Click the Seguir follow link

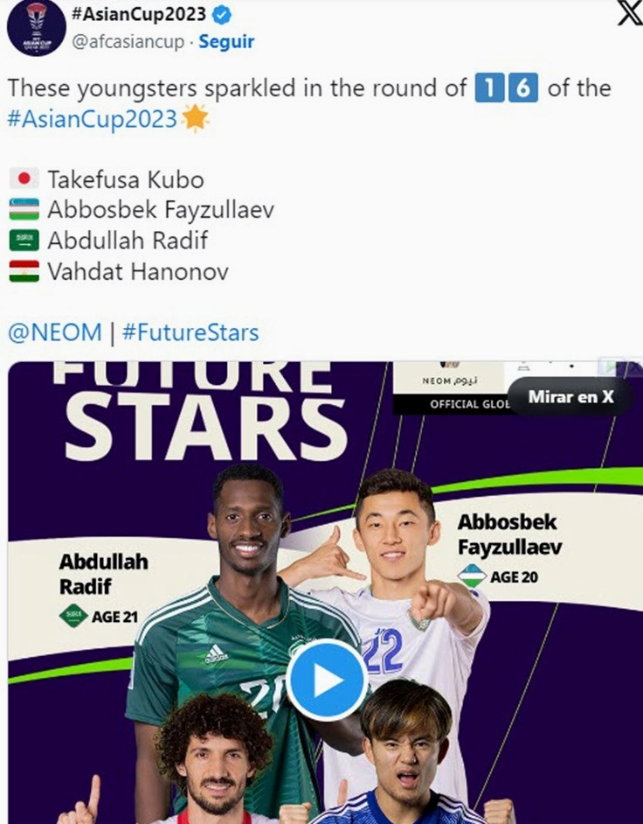coord(226,41)
